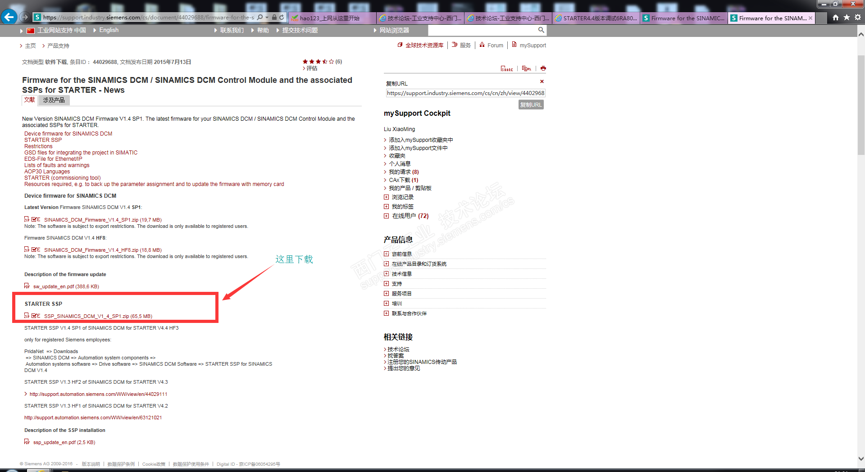Click the zip icon beside SINAMICS_DCM_Firmware_V1.4_SP1.zip

click(27, 219)
